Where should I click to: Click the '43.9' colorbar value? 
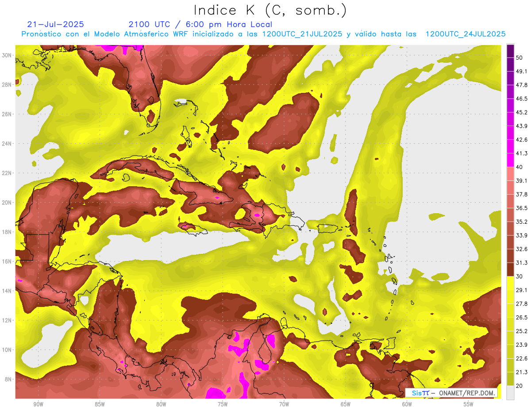pos(522,126)
